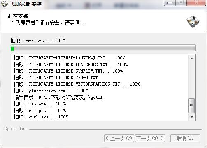Click the 取消(C) cancel button
This screenshot has height=148, width=207.
coord(185,138)
